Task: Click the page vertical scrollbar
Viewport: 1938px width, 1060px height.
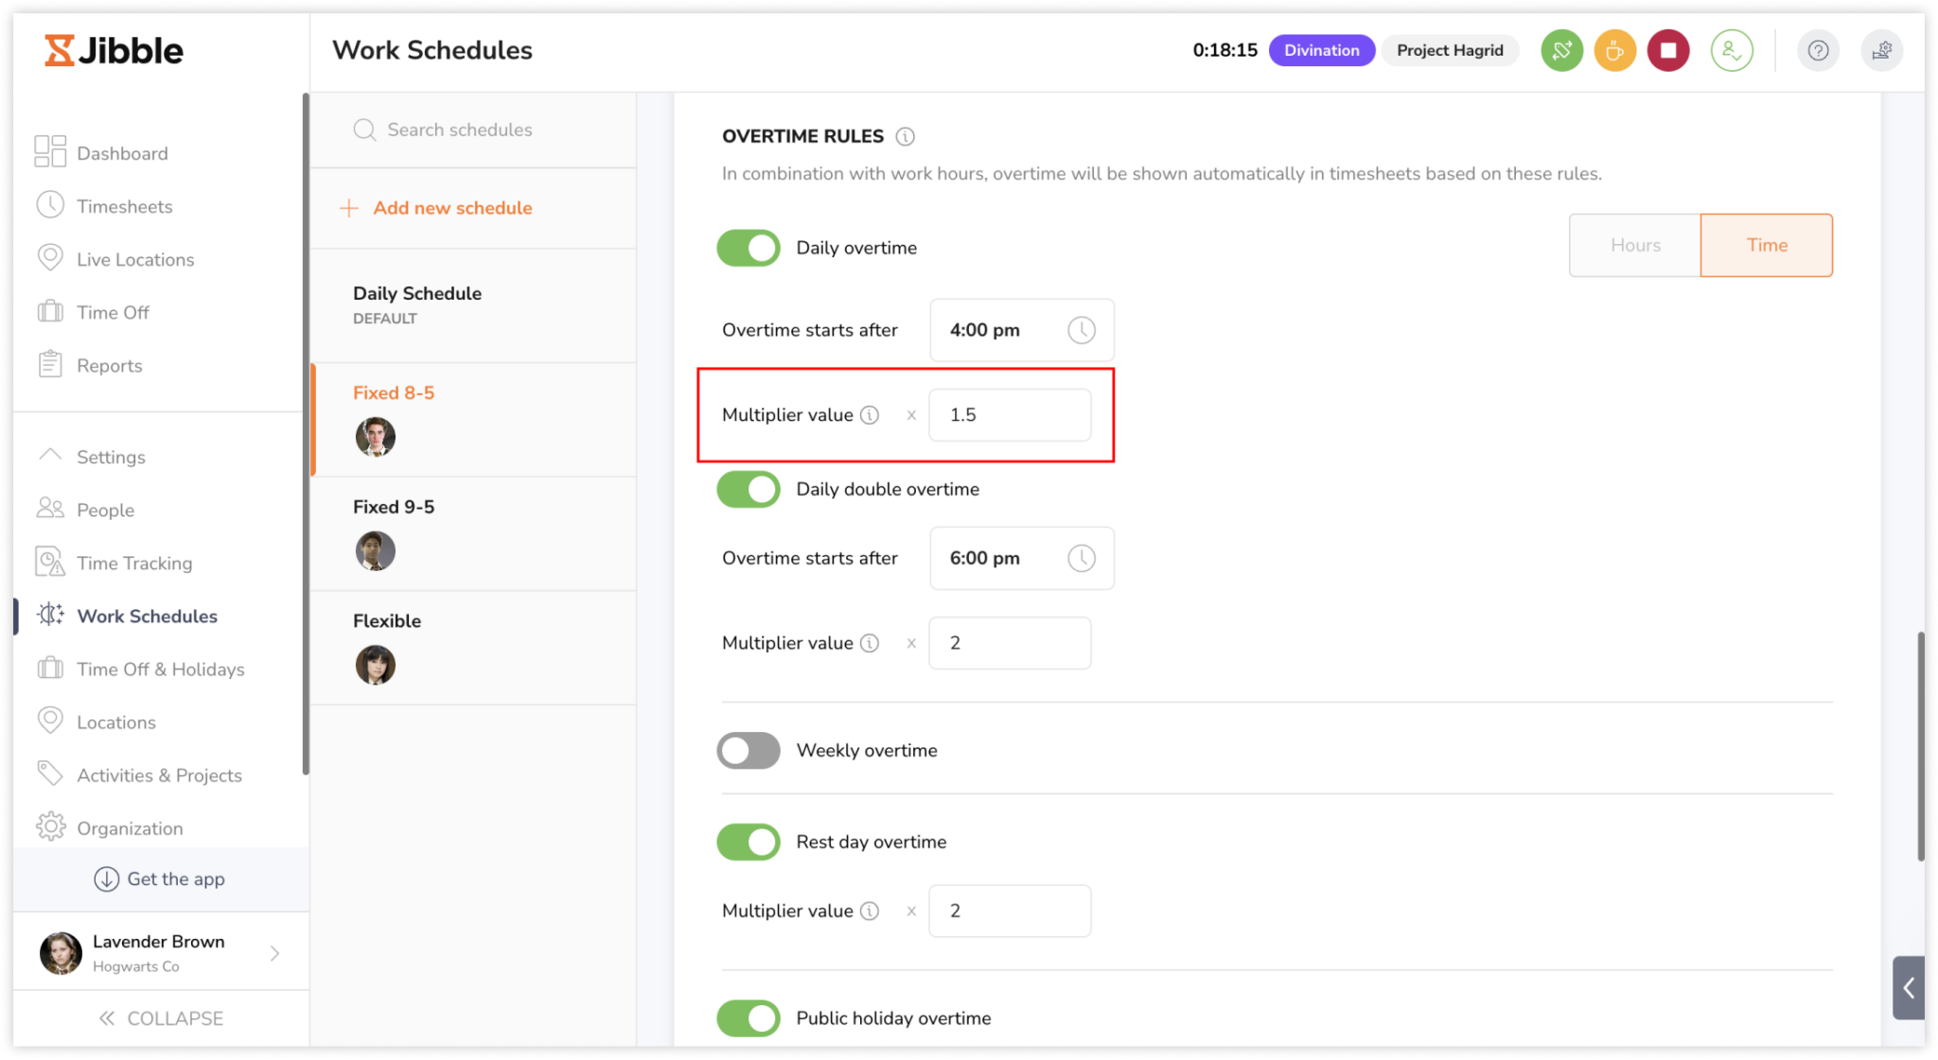Action: pos(1921,746)
